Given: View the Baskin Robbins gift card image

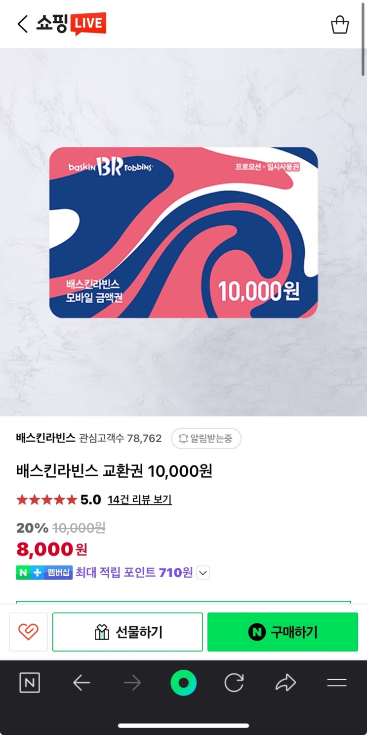Looking at the screenshot, I should tap(183, 232).
